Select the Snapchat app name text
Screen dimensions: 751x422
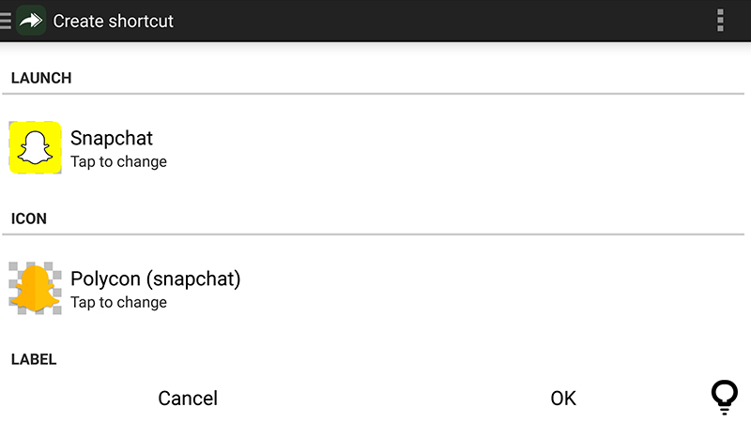click(x=112, y=138)
